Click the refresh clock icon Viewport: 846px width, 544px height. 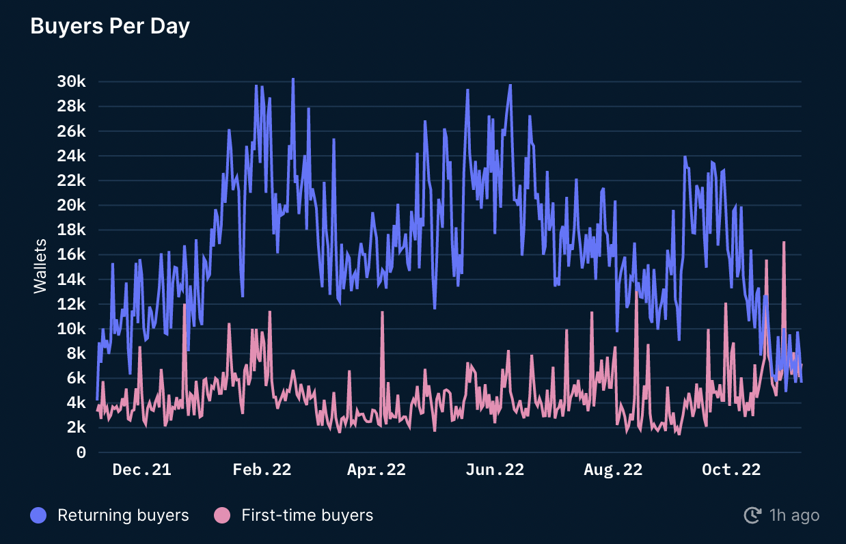tap(753, 515)
